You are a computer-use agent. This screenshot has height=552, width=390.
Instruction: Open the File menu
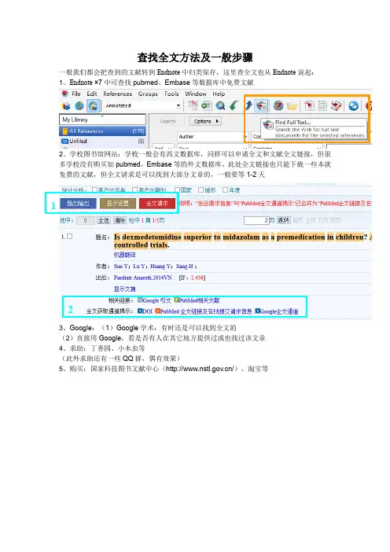tap(76, 94)
